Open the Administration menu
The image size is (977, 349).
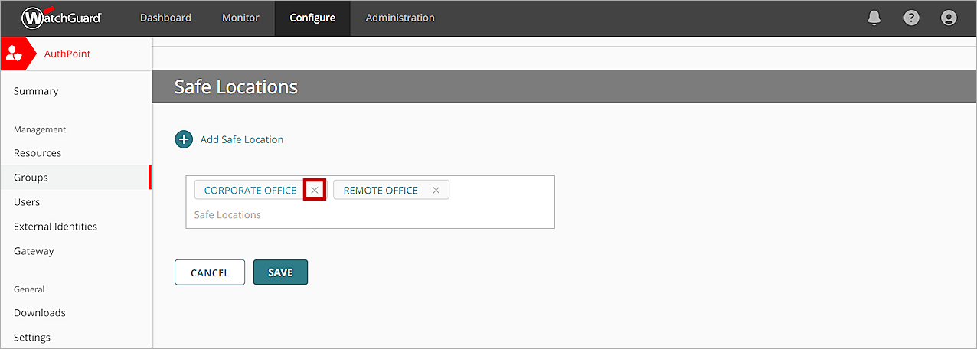pos(400,18)
